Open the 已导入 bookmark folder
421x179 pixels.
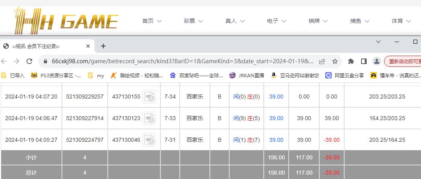tap(13, 75)
